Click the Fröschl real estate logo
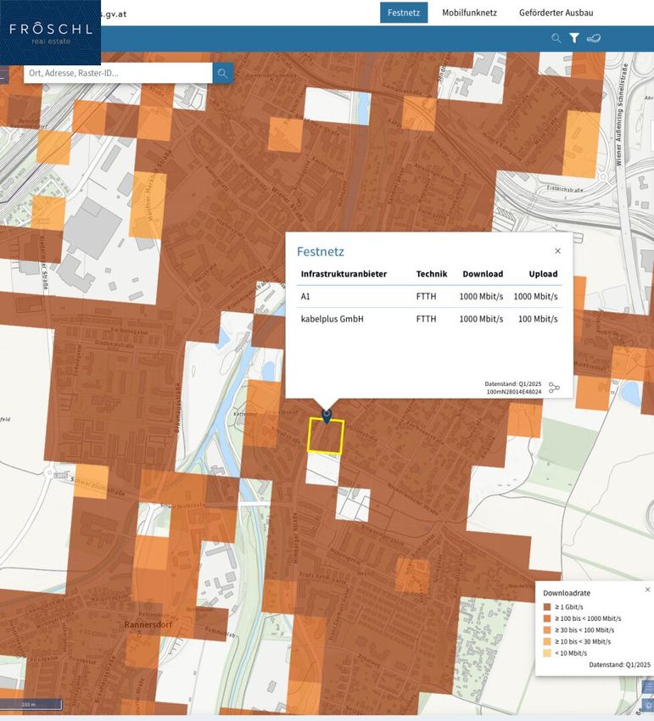 tap(50, 32)
